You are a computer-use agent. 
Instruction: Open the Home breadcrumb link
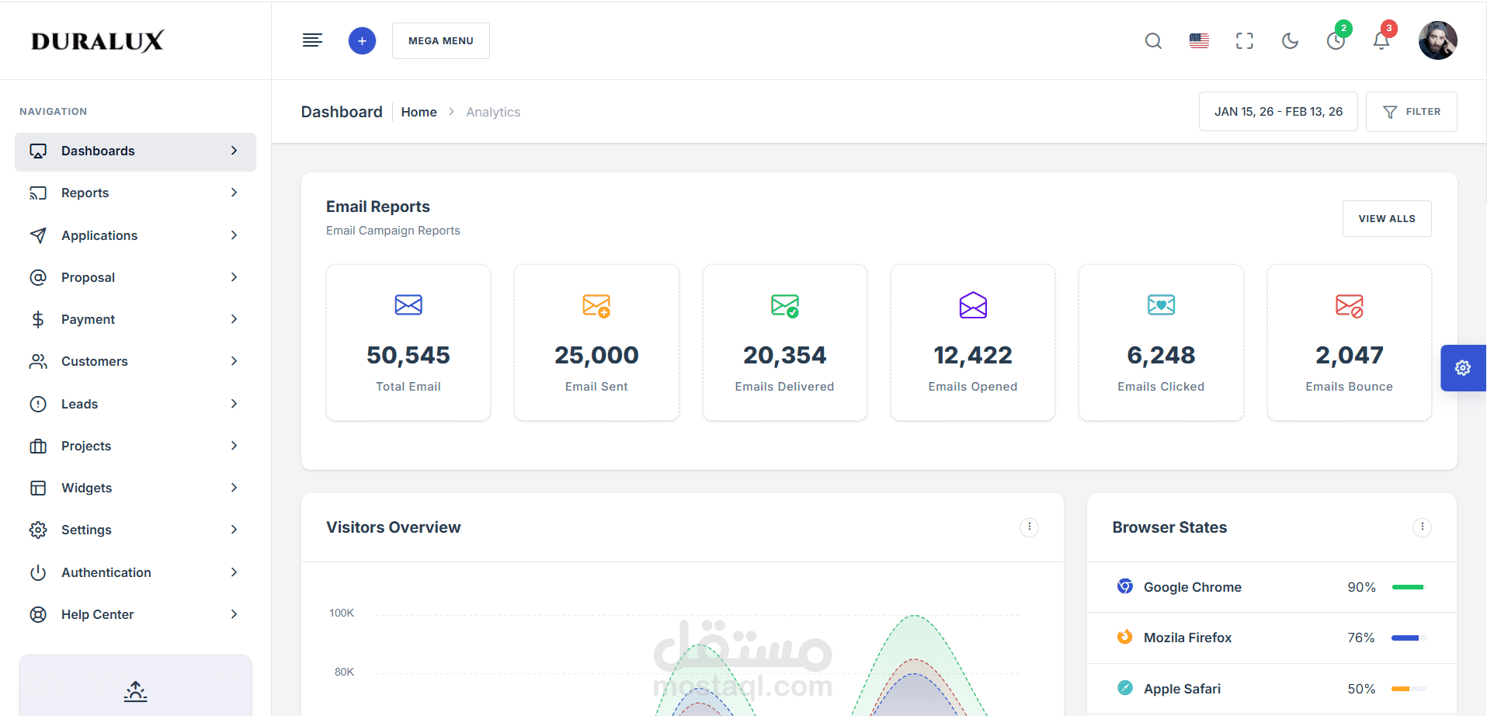(x=419, y=112)
